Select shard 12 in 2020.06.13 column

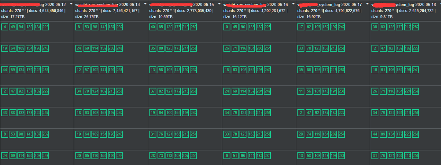[79, 70]
